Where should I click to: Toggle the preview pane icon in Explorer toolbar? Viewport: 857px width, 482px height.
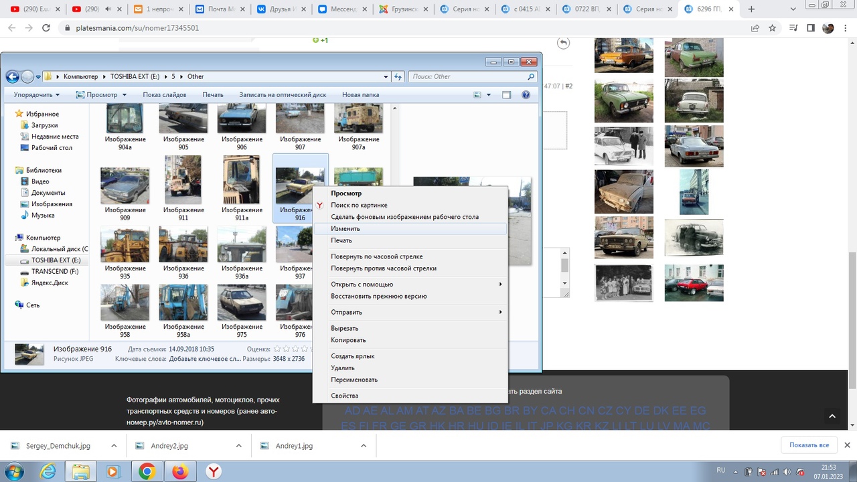[507, 95]
